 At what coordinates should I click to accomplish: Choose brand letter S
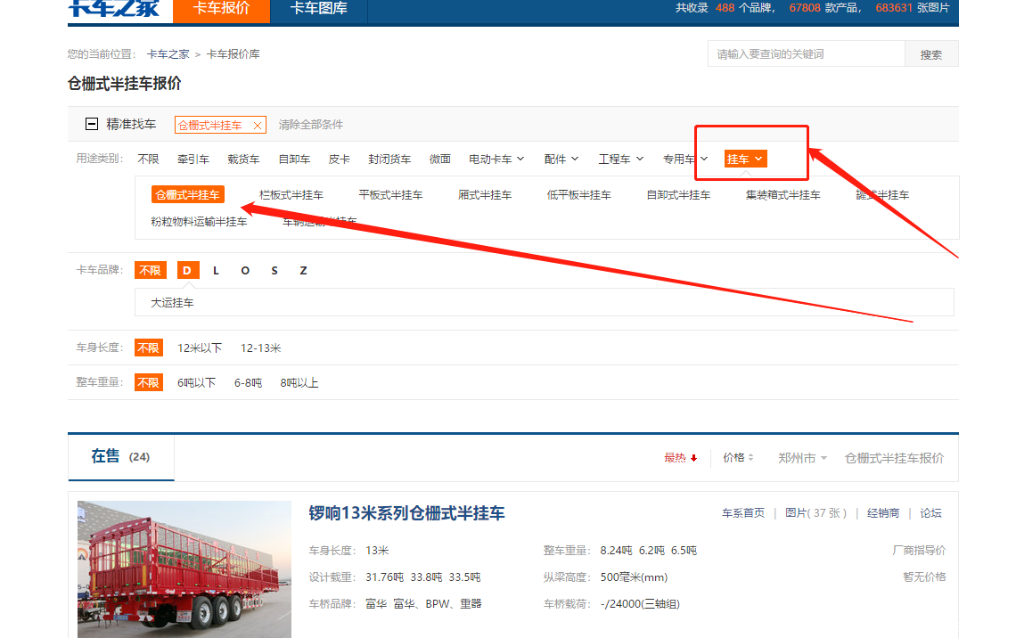click(x=274, y=270)
